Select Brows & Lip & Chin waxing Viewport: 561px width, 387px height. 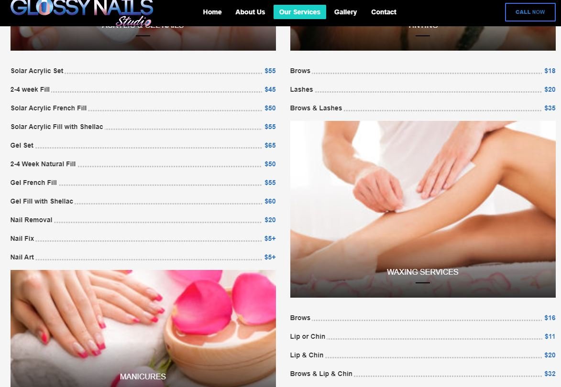click(x=321, y=374)
